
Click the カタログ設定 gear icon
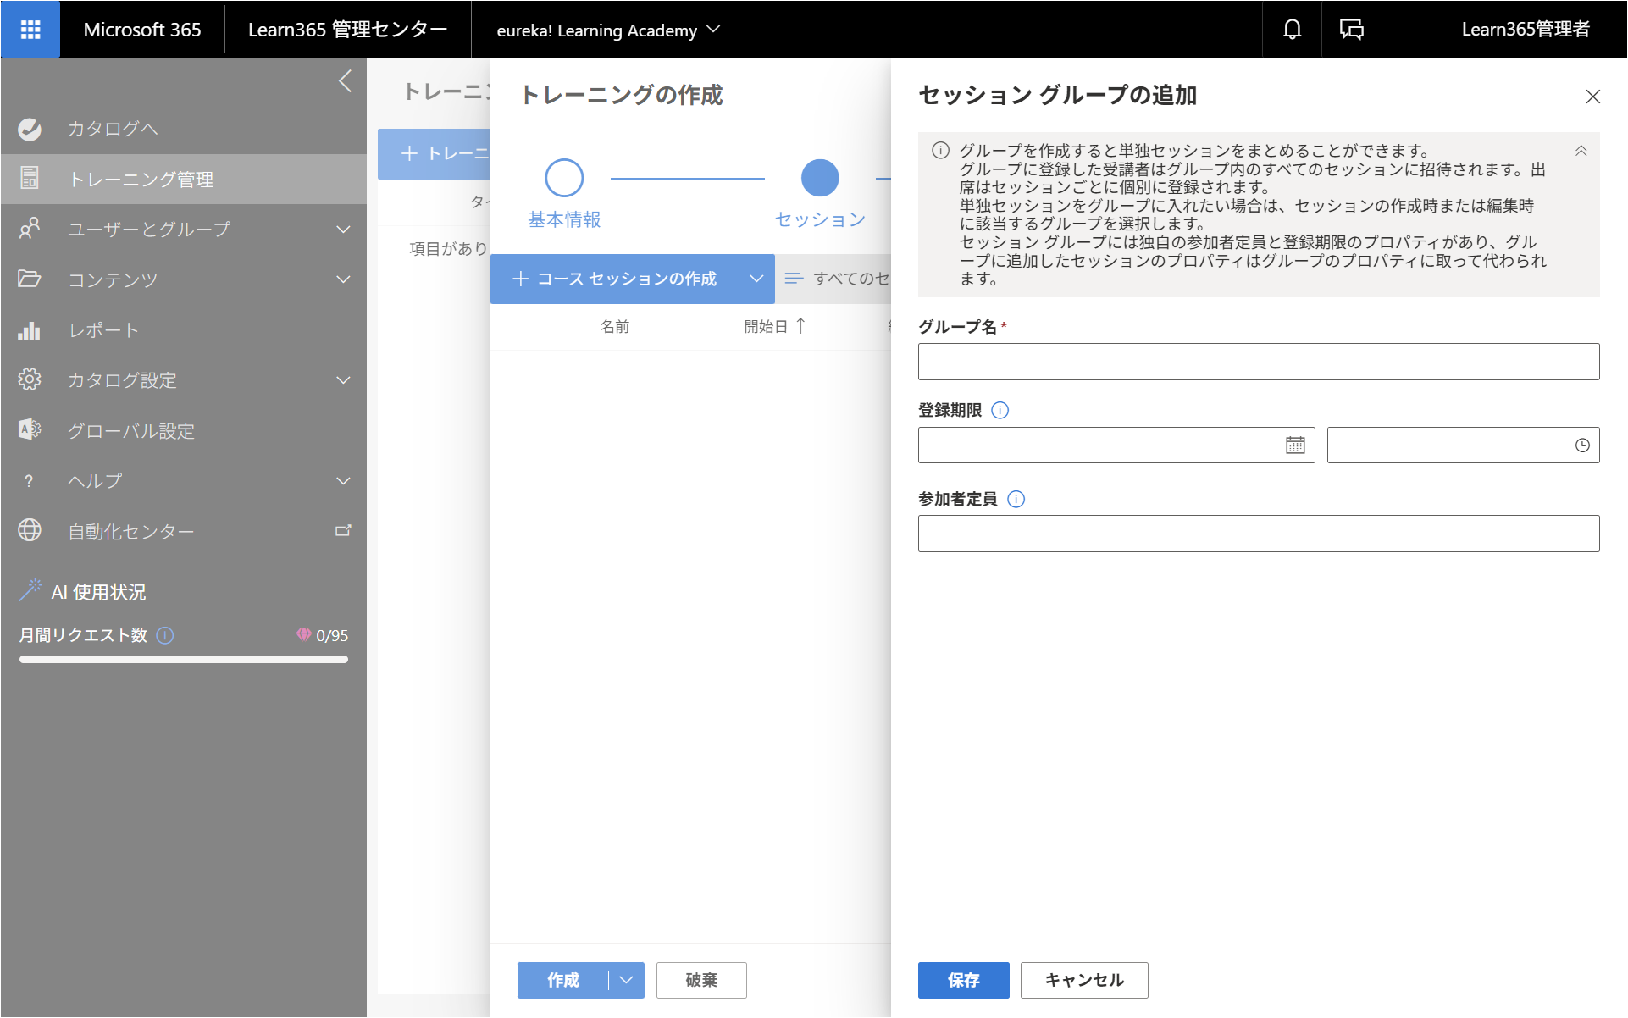(x=30, y=379)
